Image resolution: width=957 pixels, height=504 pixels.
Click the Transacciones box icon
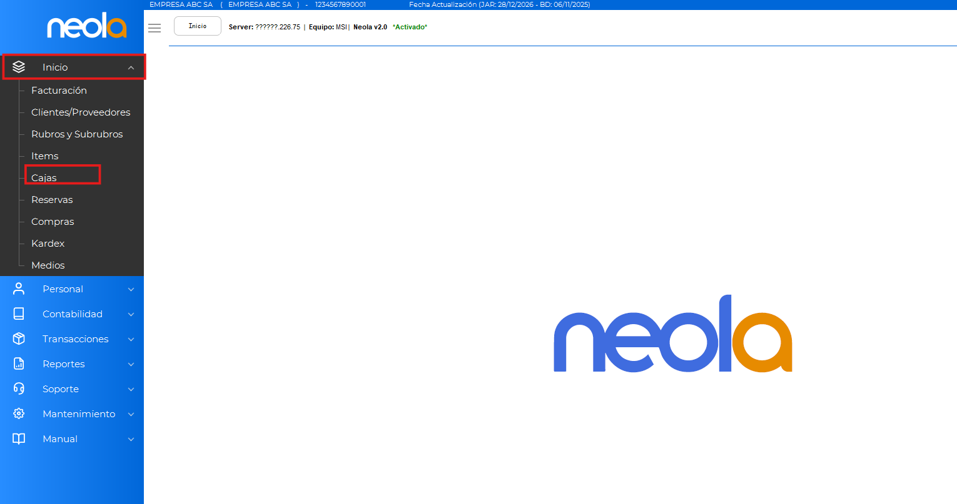tap(19, 338)
